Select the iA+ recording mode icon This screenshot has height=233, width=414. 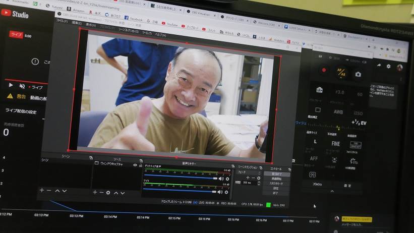point(319,90)
